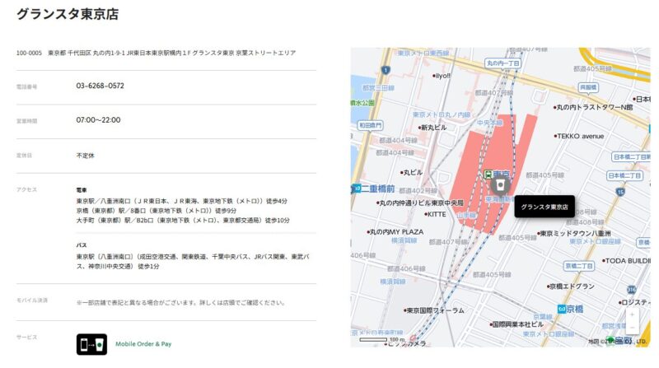Click the mobile payment note text
The width and height of the screenshot is (659, 368).
tap(181, 302)
